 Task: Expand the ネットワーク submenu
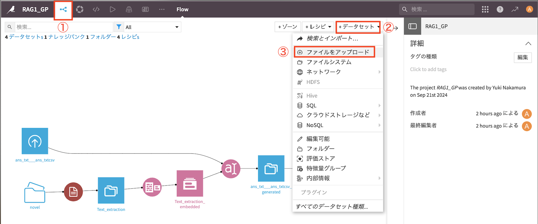[x=338, y=72]
